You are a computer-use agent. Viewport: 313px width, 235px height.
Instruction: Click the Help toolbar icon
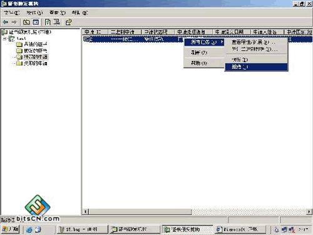point(68,22)
